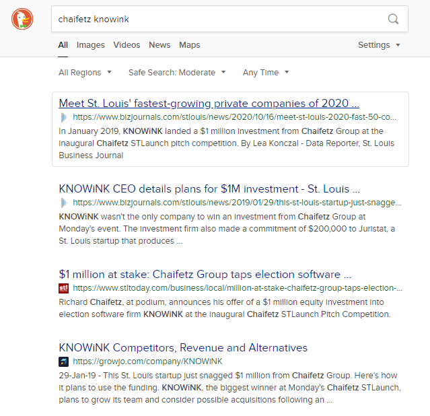This screenshot has width=430, height=416.
Task: Click the magnifying glass search icon
Action: pyautogui.click(x=394, y=19)
